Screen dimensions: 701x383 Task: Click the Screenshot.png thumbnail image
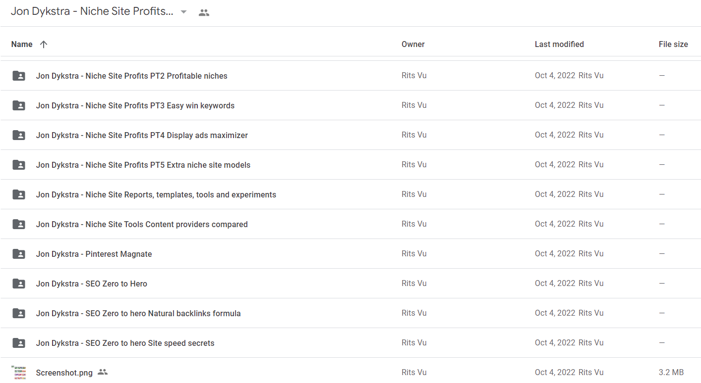coord(19,372)
